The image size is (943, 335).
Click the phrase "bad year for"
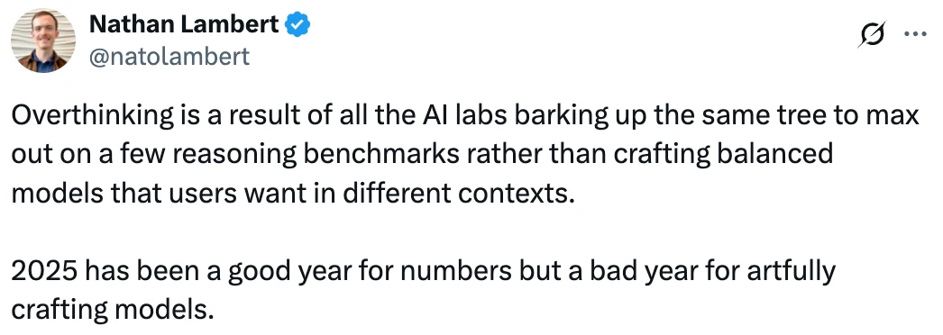tap(674, 273)
